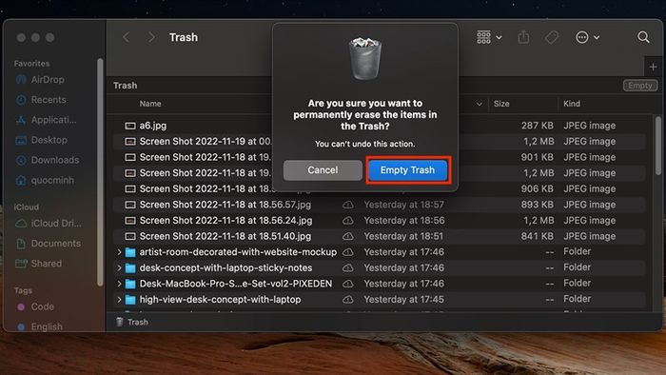Click the Tags toolbar icon
The image size is (666, 375).
551,37
